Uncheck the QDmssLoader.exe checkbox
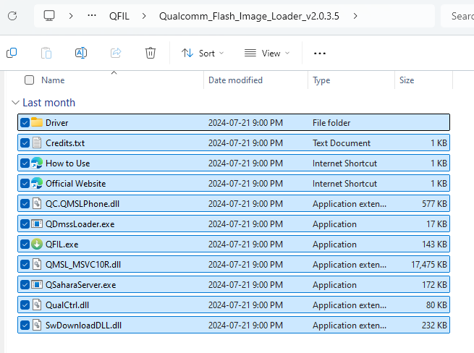The image size is (474, 353). coord(25,224)
